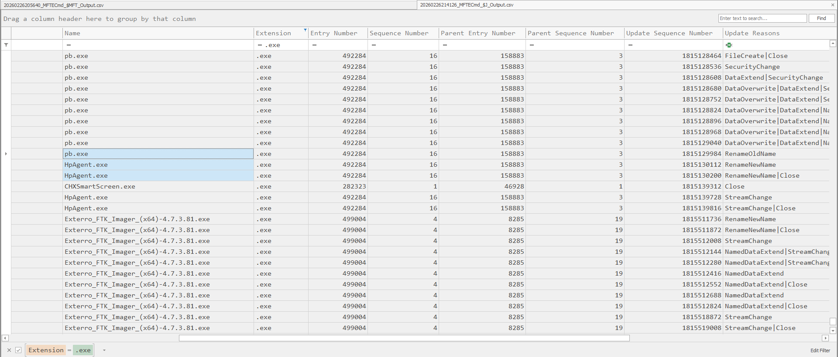This screenshot has height=357, width=838.
Task: Select the $J_Output.csv tab
Action: [467, 5]
